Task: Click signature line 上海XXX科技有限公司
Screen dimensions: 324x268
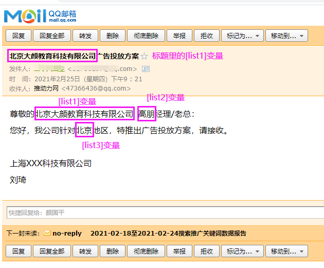Action: point(50,163)
